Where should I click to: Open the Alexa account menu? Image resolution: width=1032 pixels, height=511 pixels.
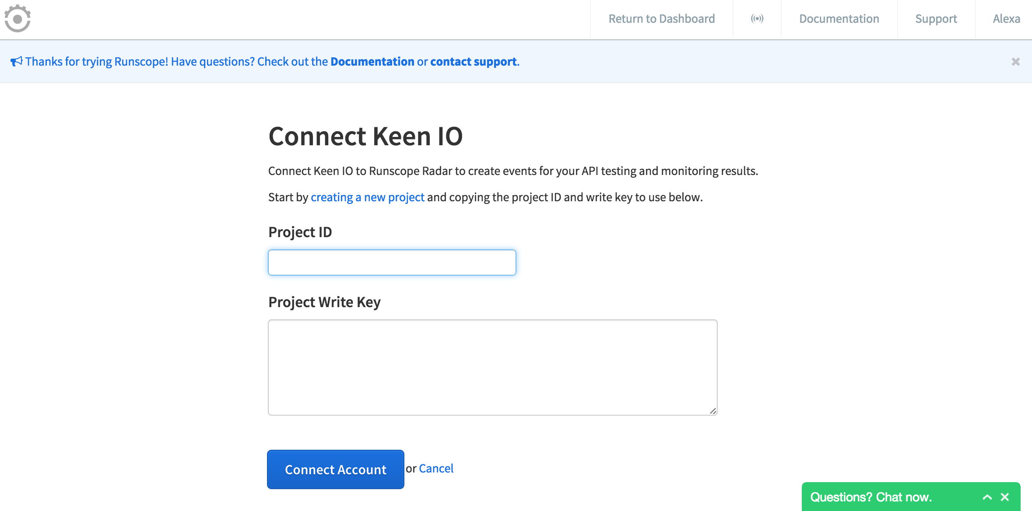click(1006, 19)
